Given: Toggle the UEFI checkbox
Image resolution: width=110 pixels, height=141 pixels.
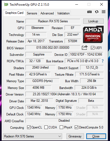Looking at the screenshot, I should point(92,48).
